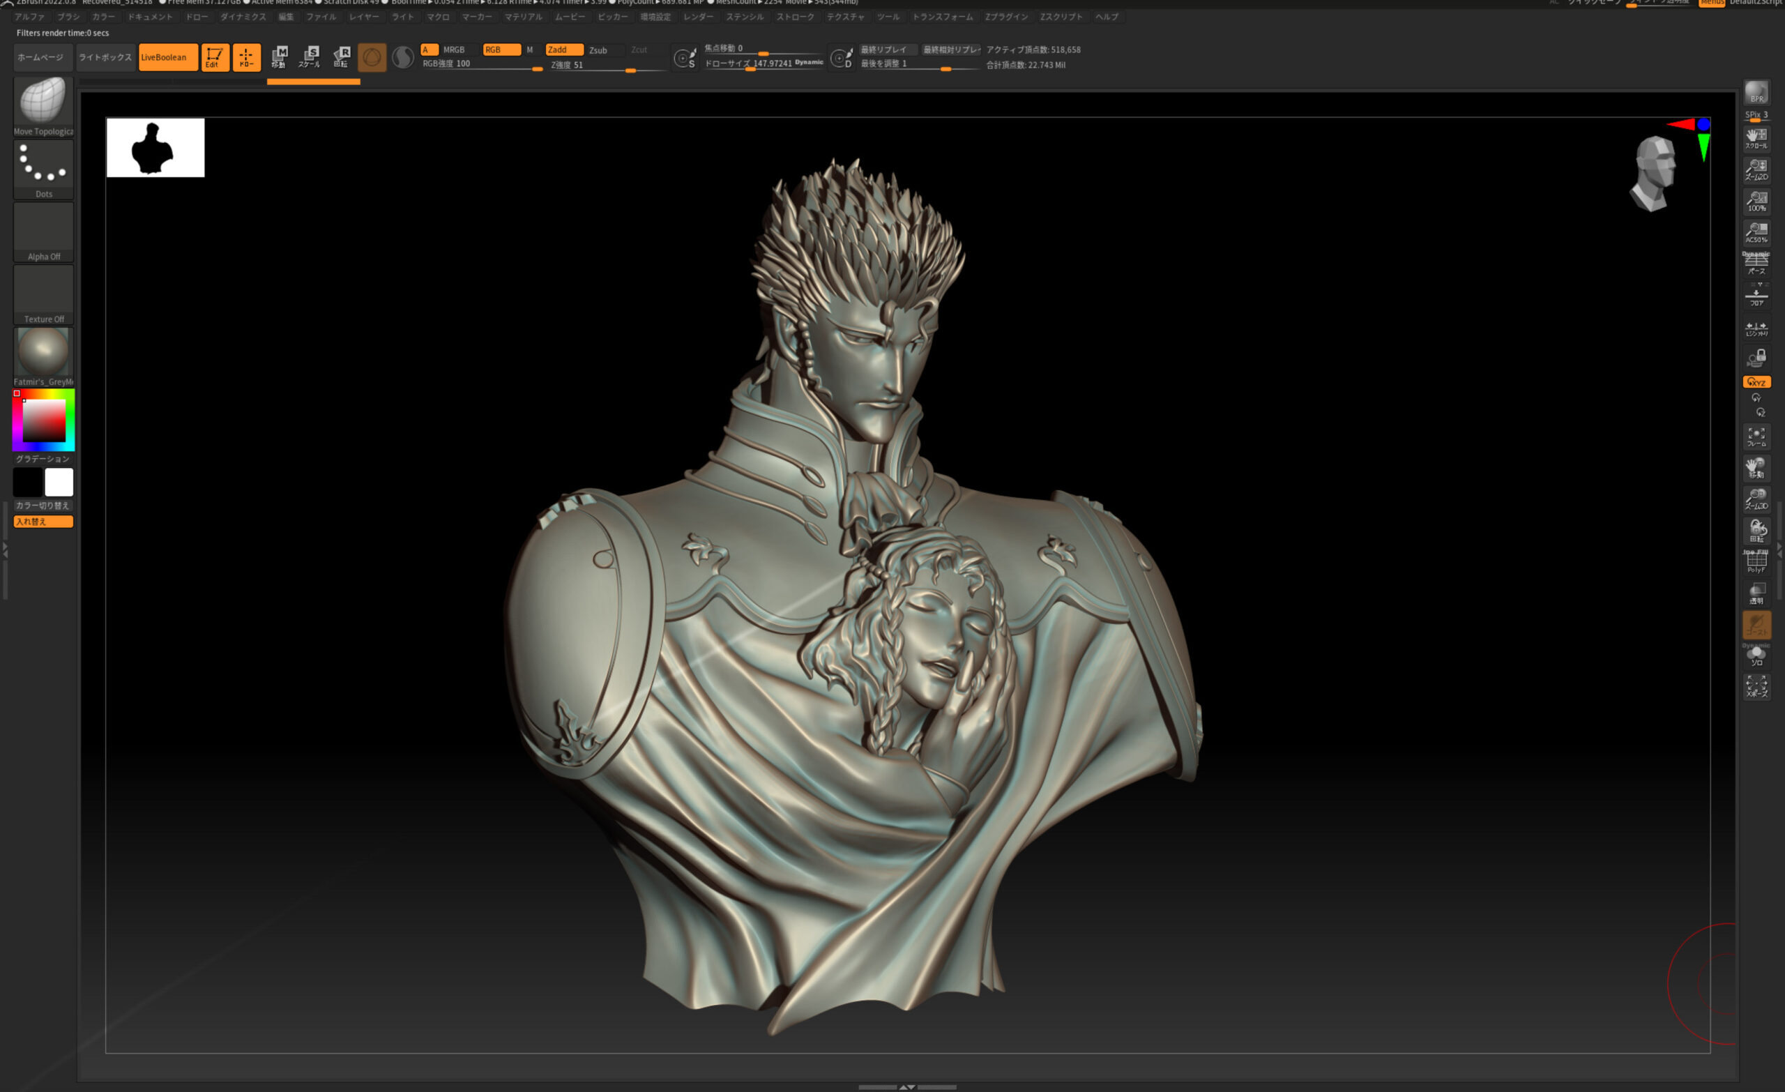The image size is (1785, 1092).
Task: Click the Xポーズ Xpose icon
Action: (x=1756, y=686)
